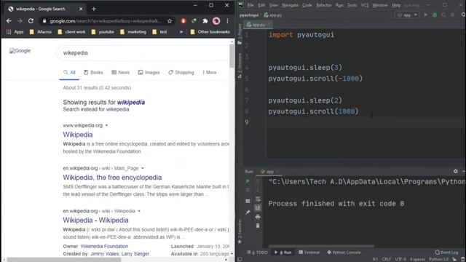Image resolution: width=466 pixels, height=262 pixels.
Task: Open Other bookmarks folder
Action: 210,32
